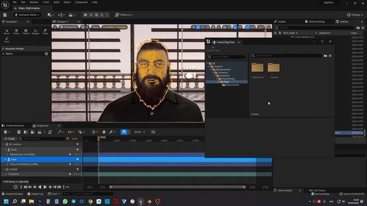Click the Outliner add folder icon
The image size is (367, 206).
[x=358, y=28]
